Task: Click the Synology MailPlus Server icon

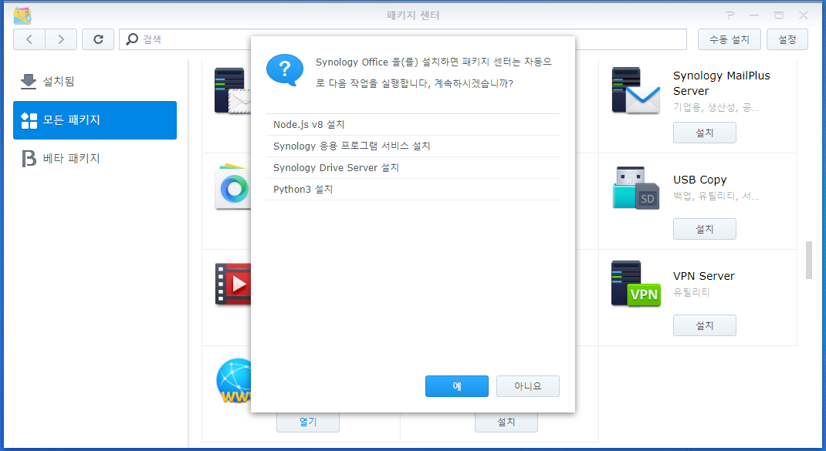Action: coord(636,90)
